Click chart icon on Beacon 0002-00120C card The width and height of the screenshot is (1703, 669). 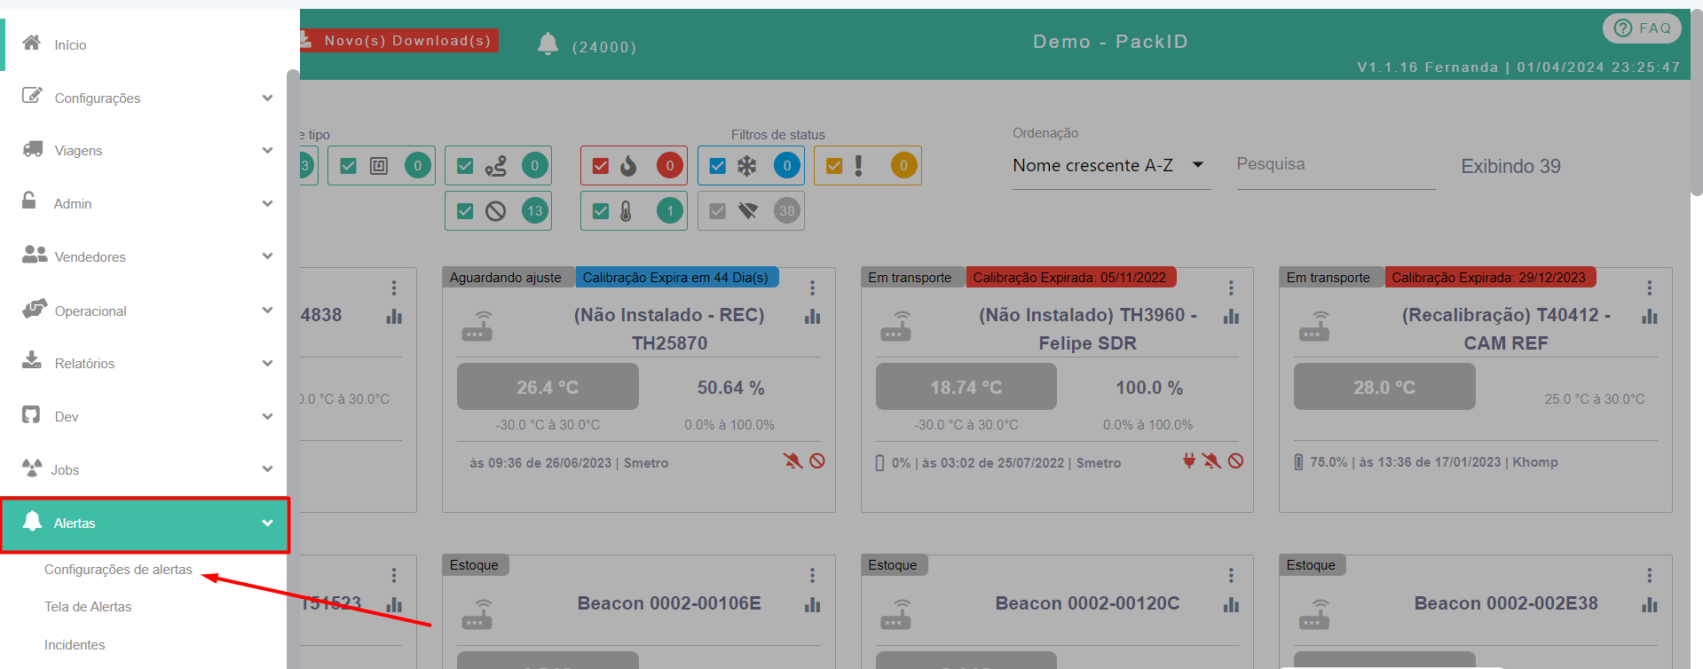(1230, 605)
